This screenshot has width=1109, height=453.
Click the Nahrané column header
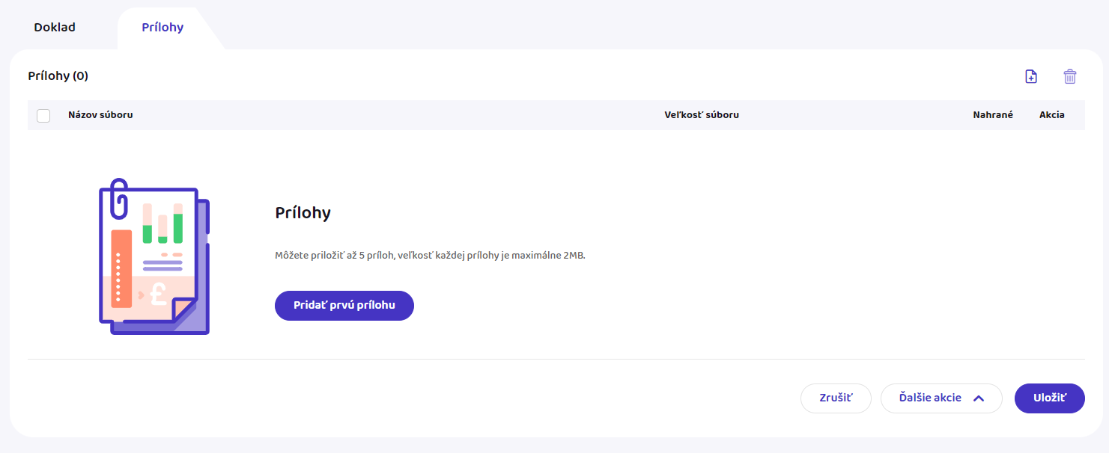coord(993,115)
